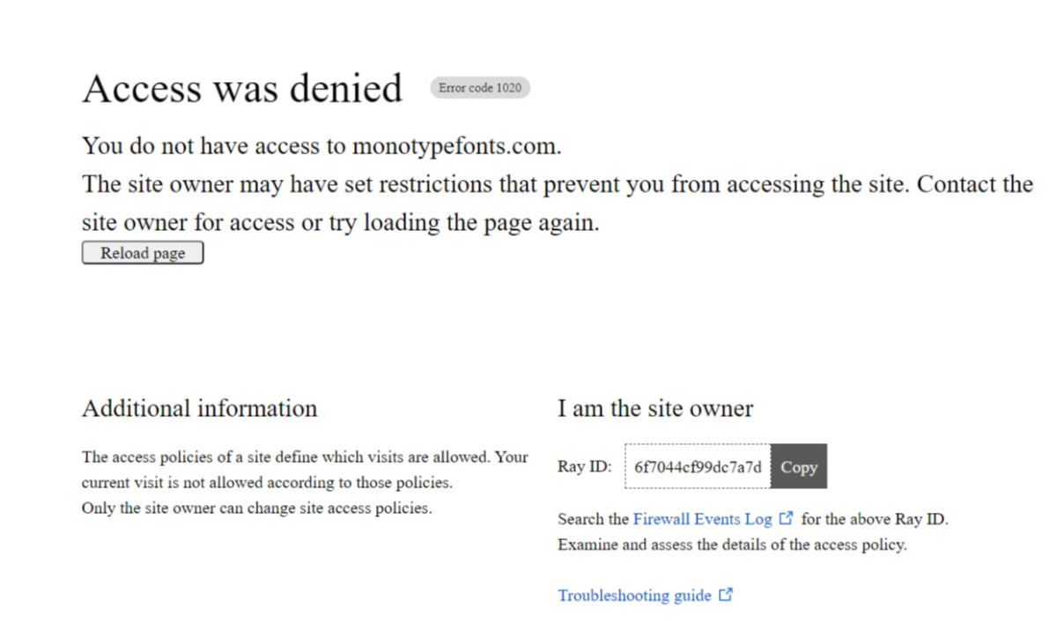Image resolution: width=1057 pixels, height=623 pixels.
Task: Click the Reload page button
Action: click(x=143, y=253)
